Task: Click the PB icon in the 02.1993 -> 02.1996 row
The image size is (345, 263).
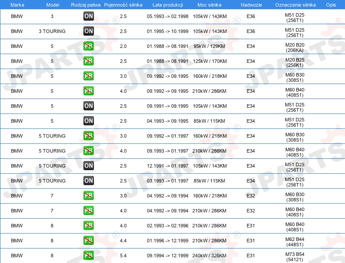Action: point(89,225)
